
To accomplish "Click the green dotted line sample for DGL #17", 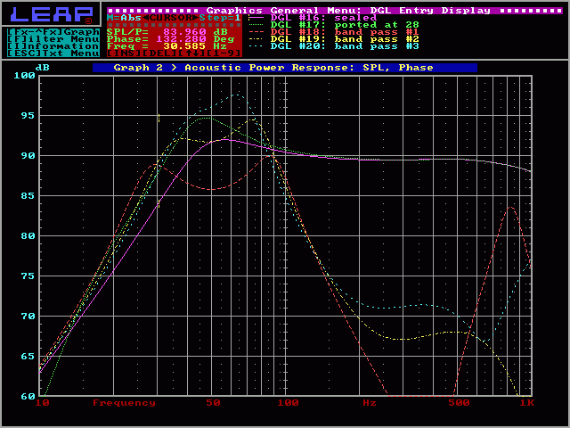I will [x=256, y=25].
